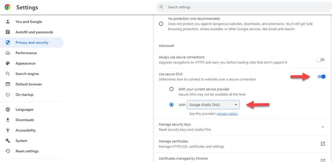Go to Autofill and passwords section
Screen dimensions: 332x162
click(x=34, y=32)
